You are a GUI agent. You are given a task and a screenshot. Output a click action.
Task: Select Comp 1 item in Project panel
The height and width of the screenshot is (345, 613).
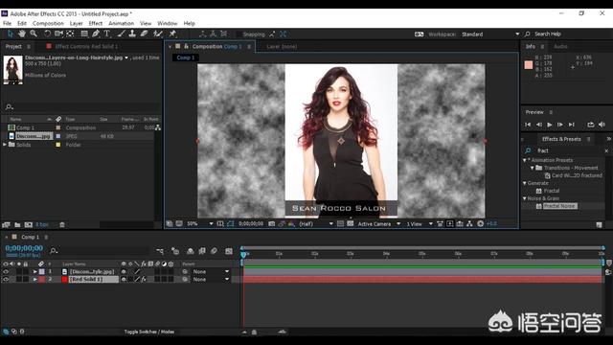pos(25,127)
